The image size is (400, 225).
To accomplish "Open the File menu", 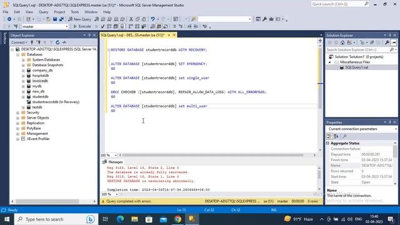I will point(6,12).
